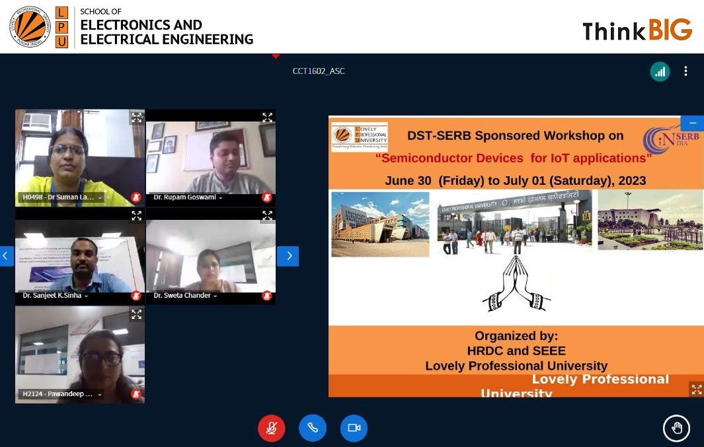
Task: Open dropdown next to H2124 Pawandeep name
Action: tap(100, 395)
